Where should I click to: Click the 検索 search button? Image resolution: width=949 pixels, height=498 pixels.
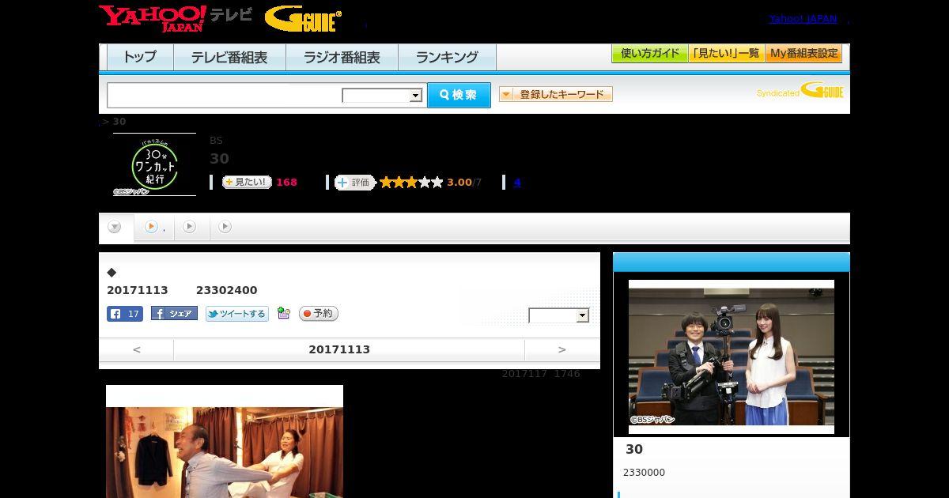pyautogui.click(x=459, y=95)
